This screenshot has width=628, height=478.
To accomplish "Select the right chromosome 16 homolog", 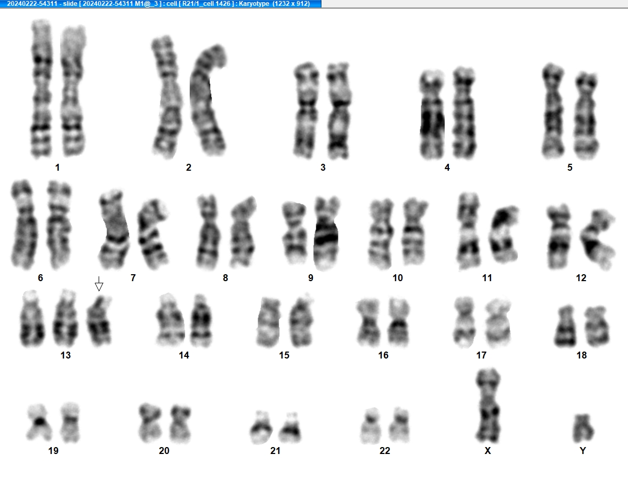I will click(x=399, y=322).
